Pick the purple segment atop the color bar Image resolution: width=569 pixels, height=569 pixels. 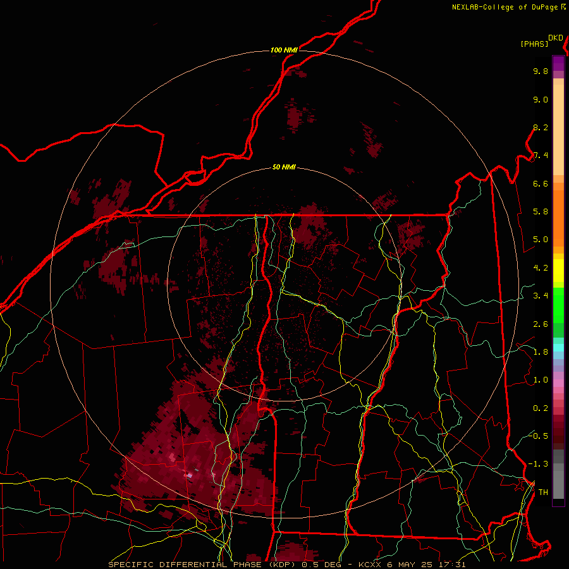click(x=558, y=63)
